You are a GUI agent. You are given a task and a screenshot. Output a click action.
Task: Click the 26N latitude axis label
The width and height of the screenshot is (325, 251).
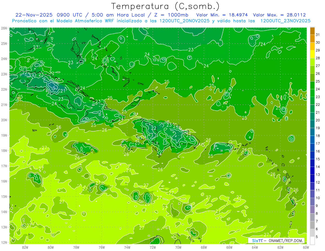[4, 28]
